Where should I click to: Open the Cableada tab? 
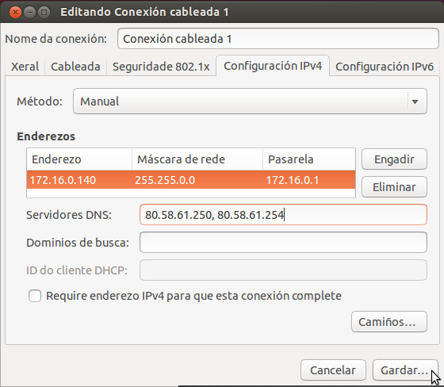(x=75, y=67)
